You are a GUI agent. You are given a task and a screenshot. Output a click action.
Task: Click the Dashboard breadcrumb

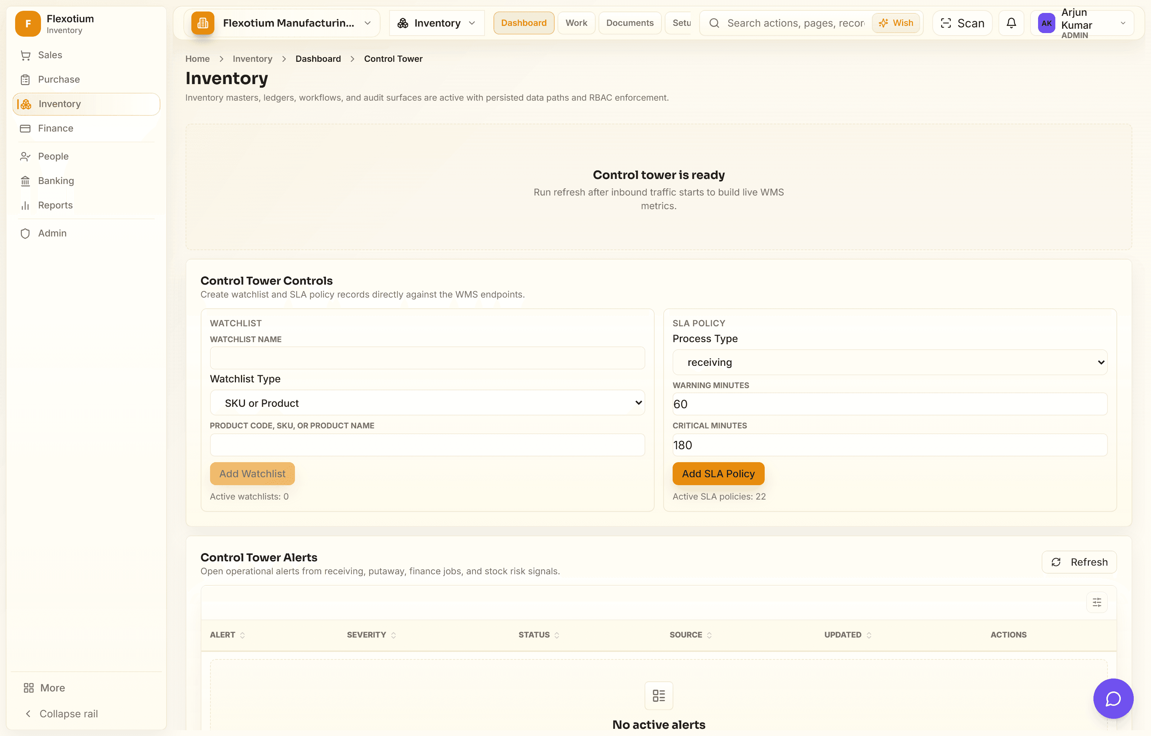click(318, 59)
